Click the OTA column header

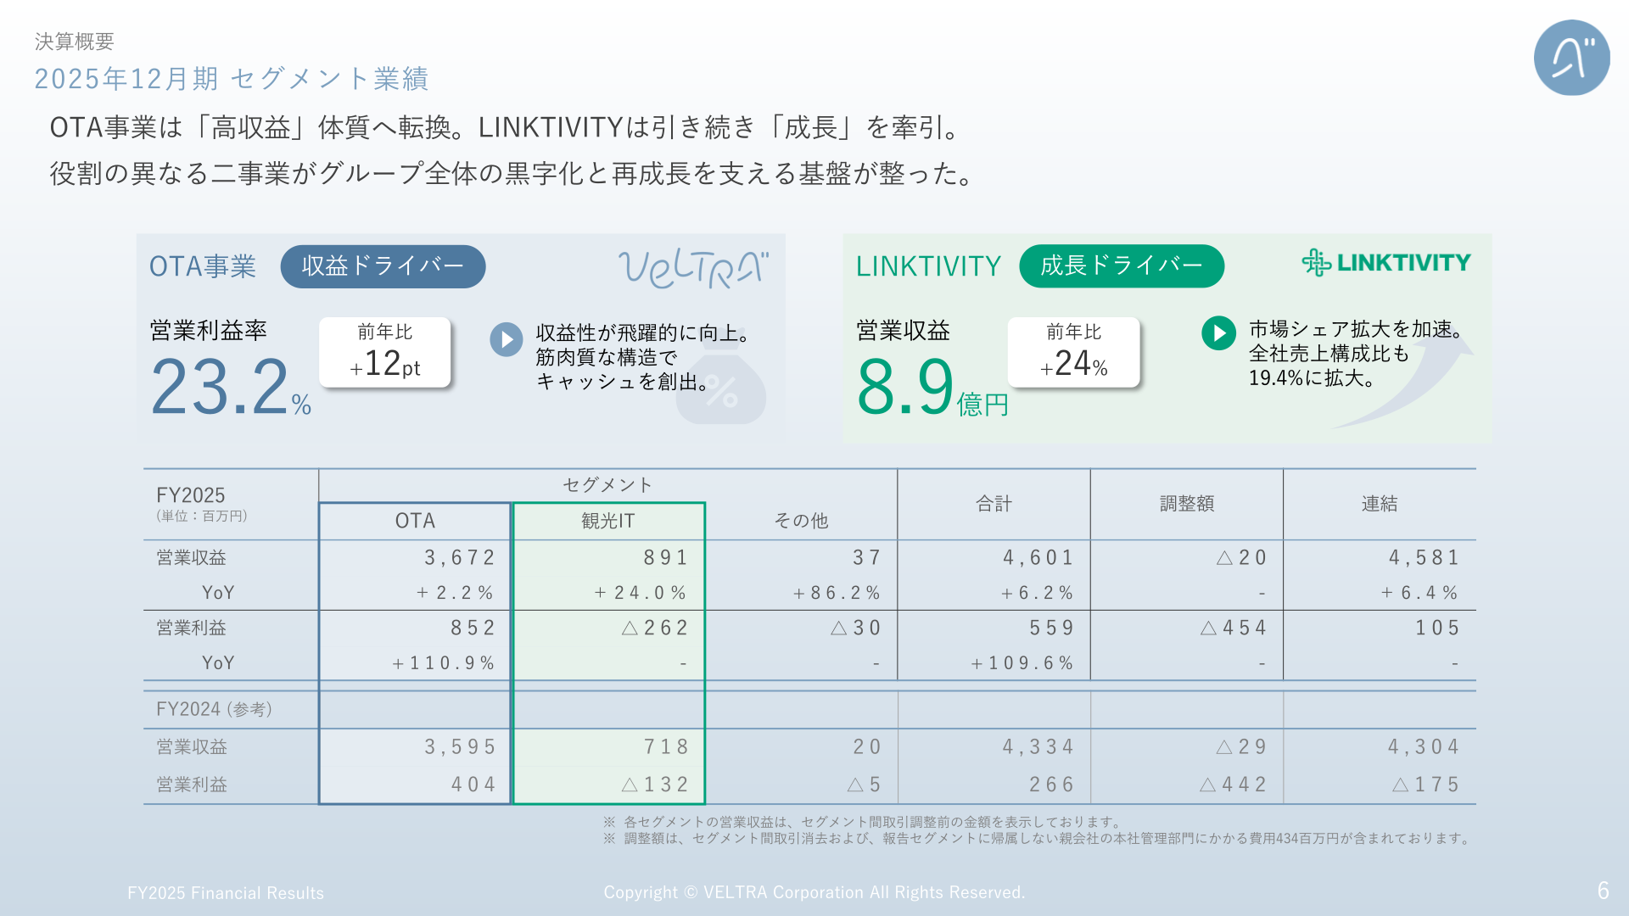[415, 521]
